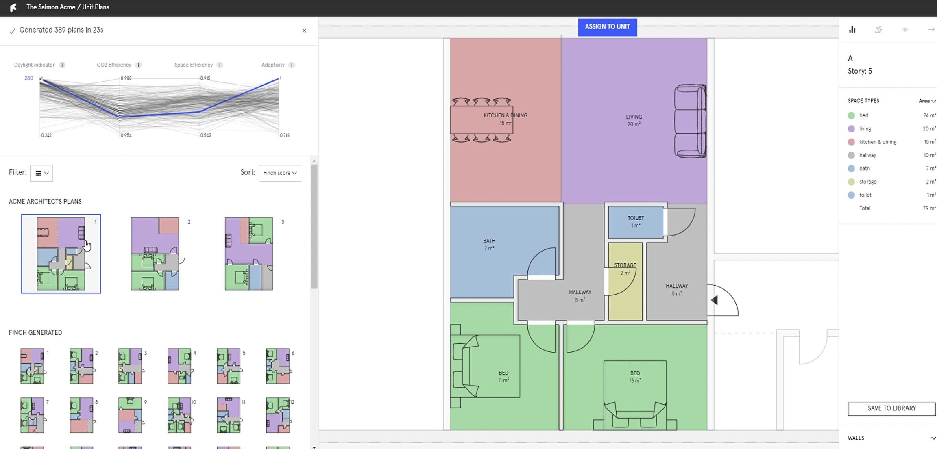Click the Assign to Unit button
This screenshot has width=937, height=449.
[607, 27]
